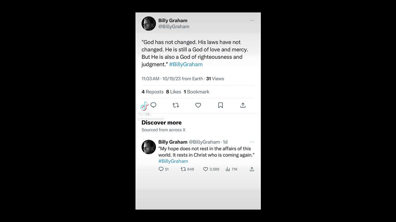This screenshot has height=222, width=396.
Task: Like the main post with the heart icon
Action: point(198,105)
